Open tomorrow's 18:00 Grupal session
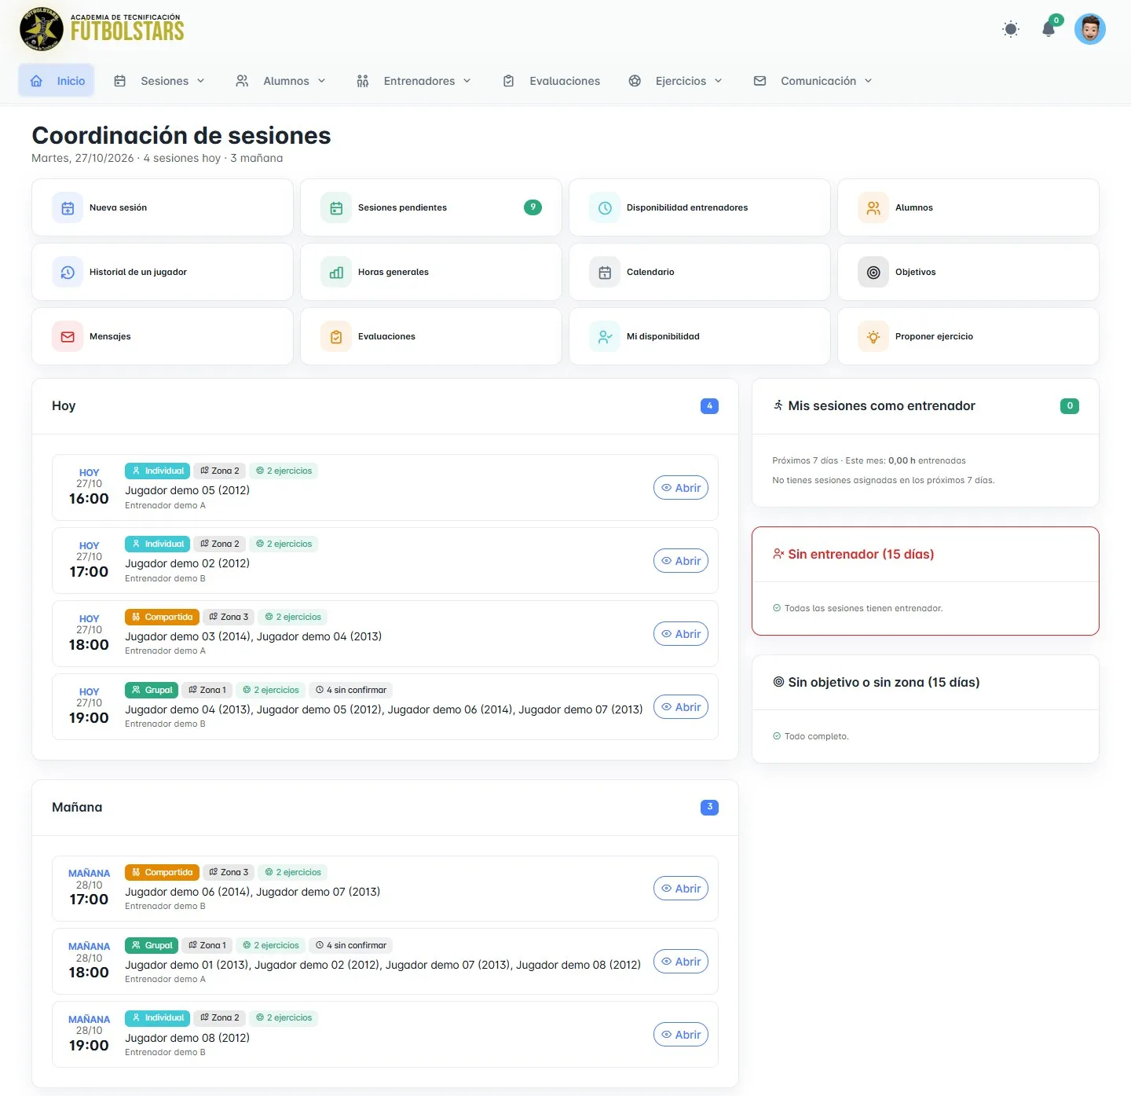Viewport: 1131px width, 1096px height. point(681,962)
